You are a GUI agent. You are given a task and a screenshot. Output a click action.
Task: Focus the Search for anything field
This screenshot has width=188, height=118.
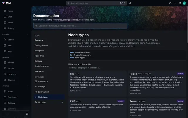pyautogui.click(x=96, y=3)
